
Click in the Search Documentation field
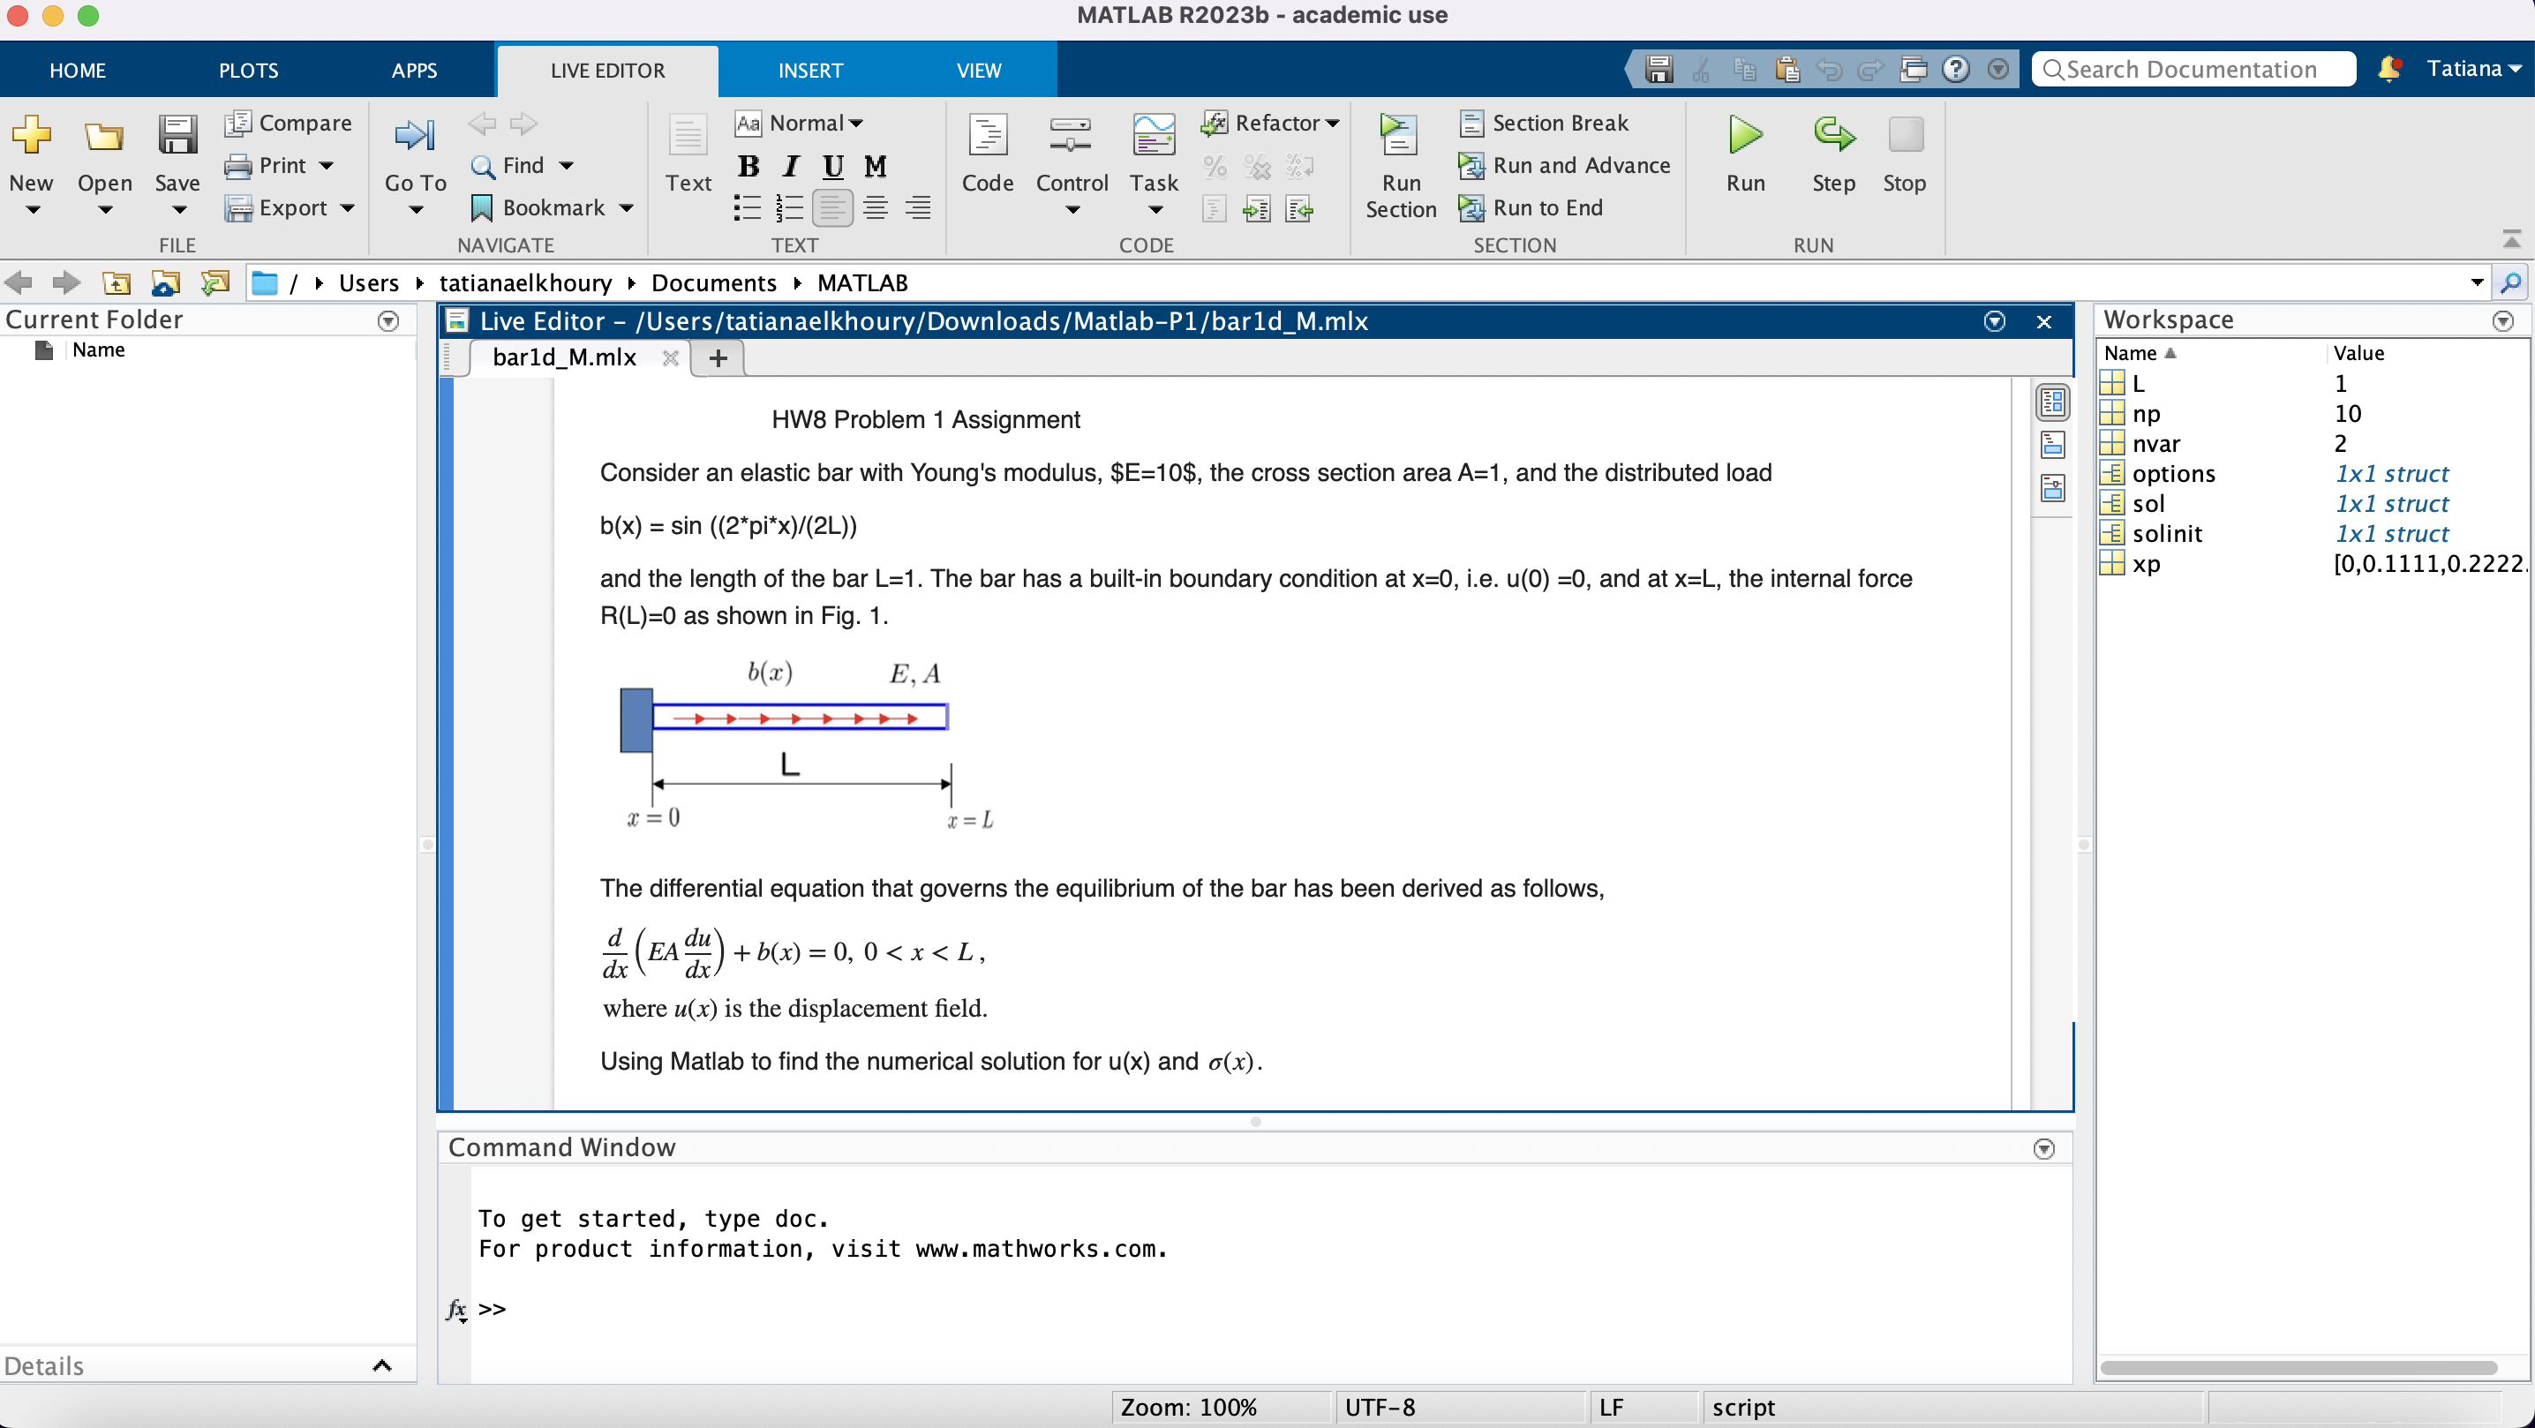[2193, 69]
